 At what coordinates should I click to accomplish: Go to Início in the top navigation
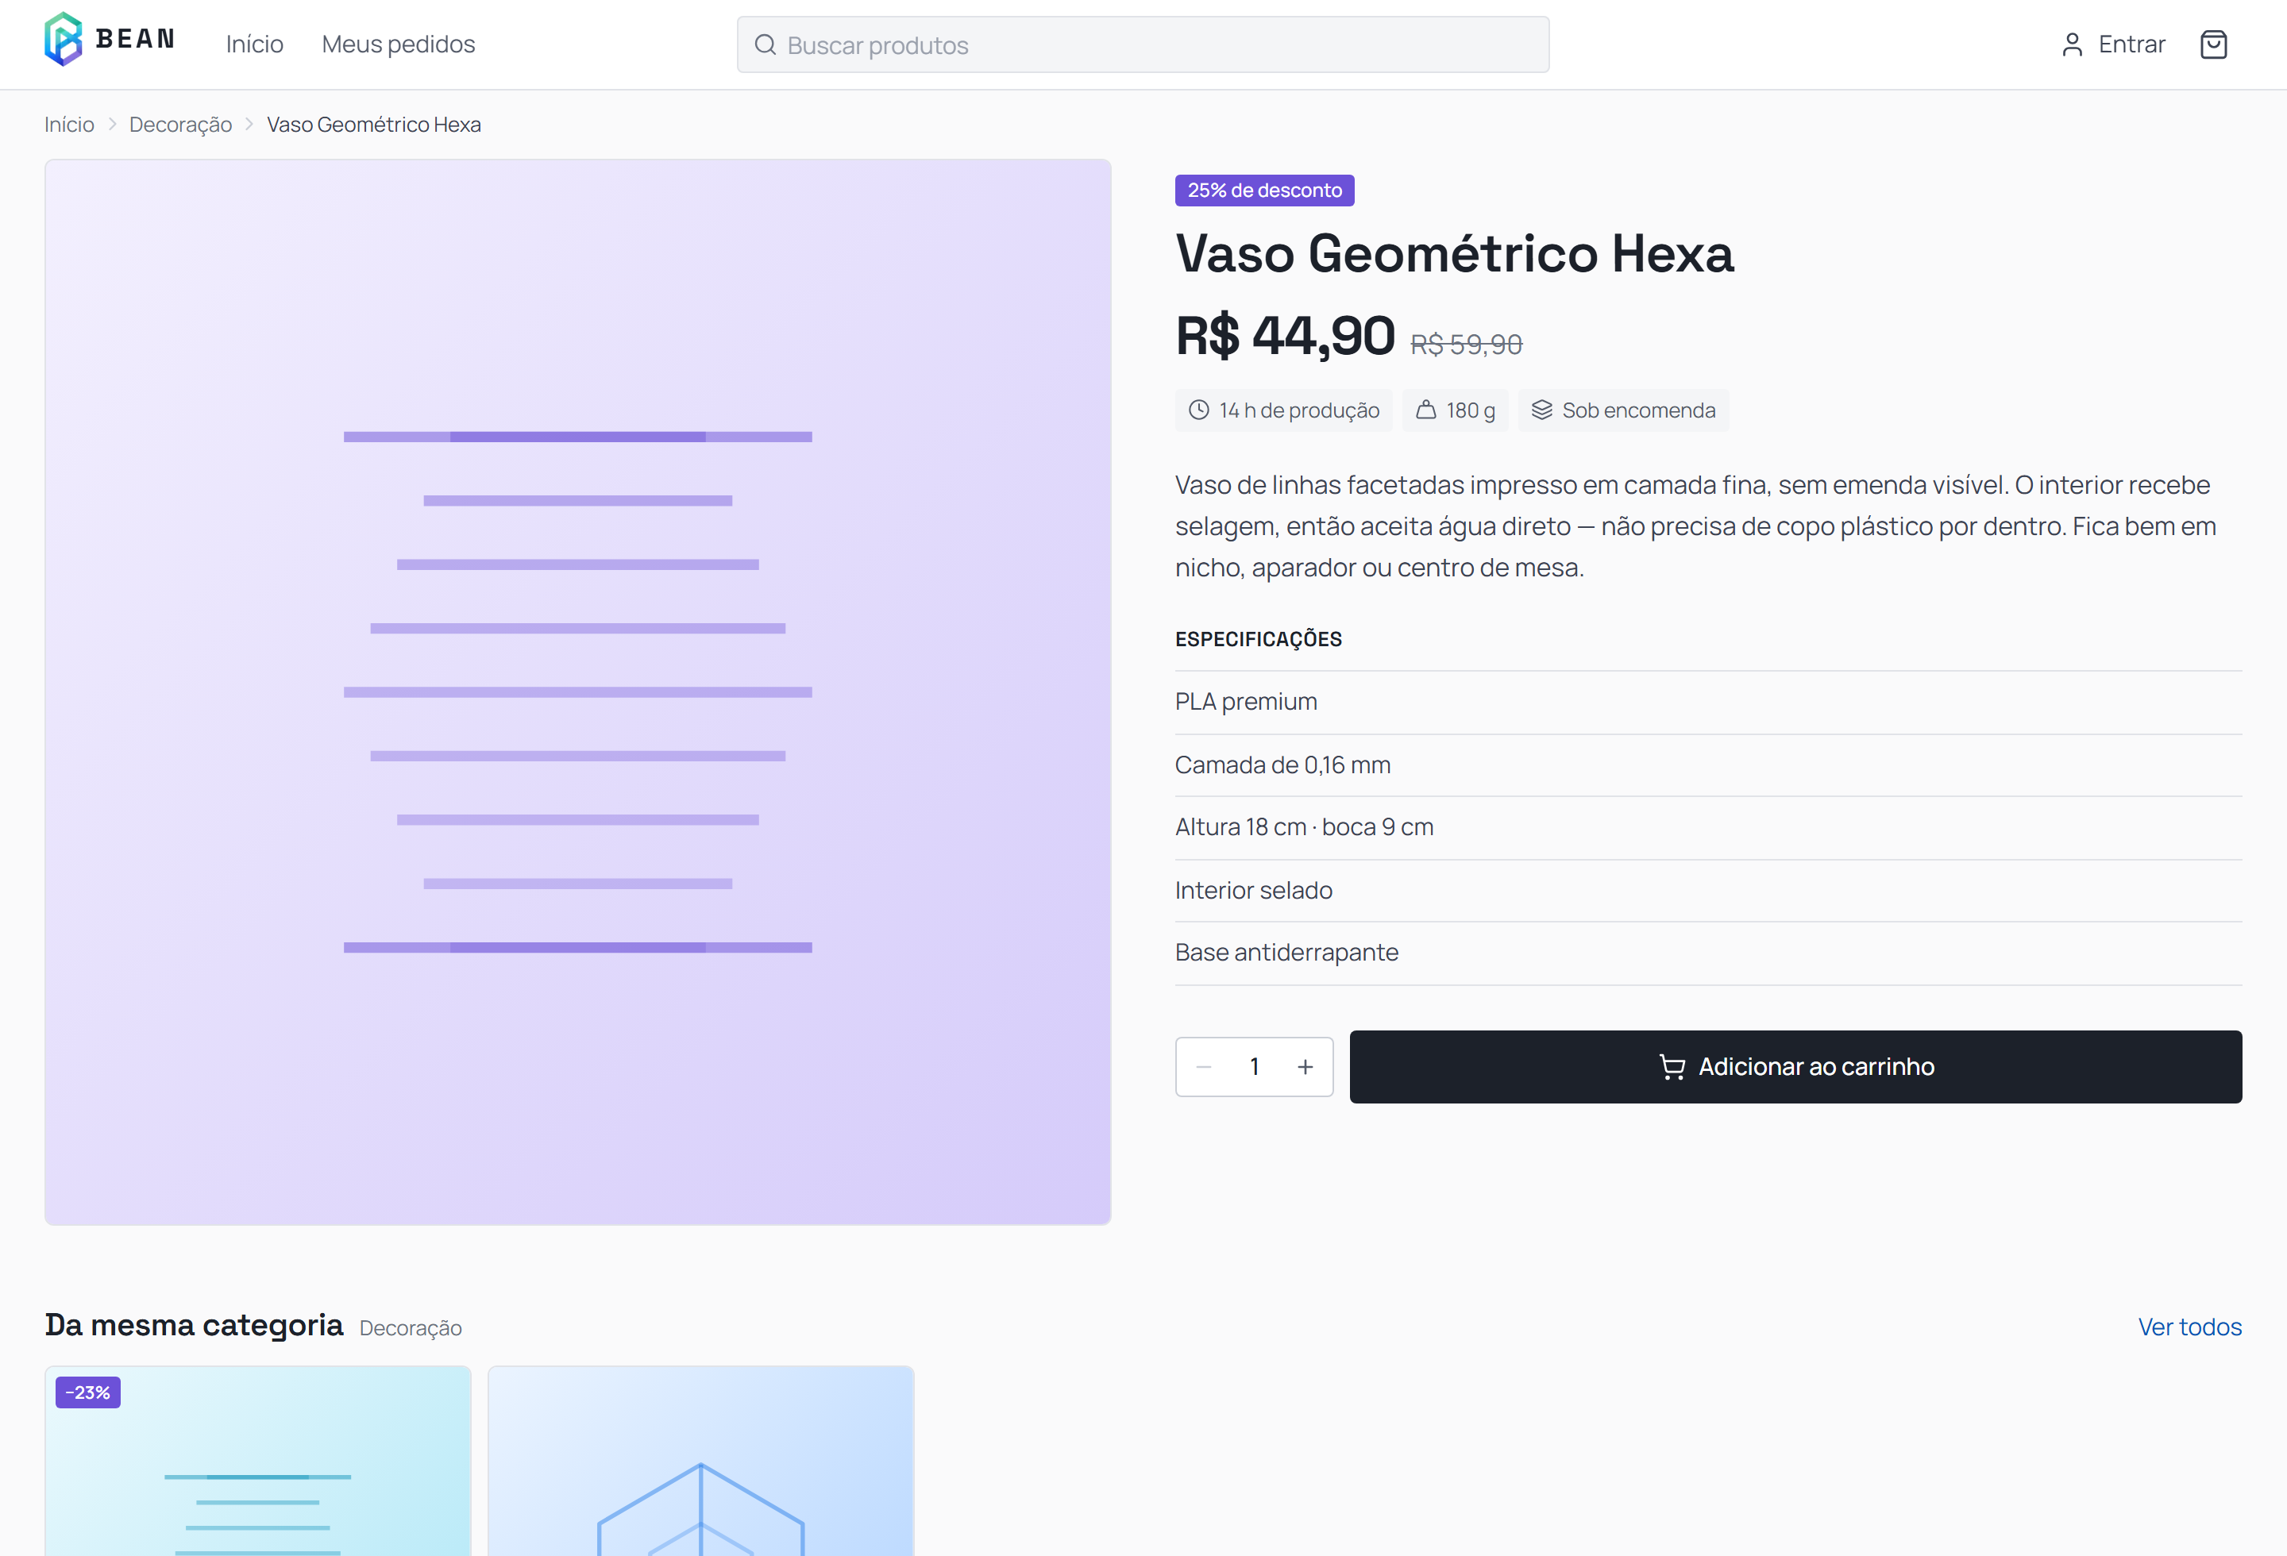click(x=254, y=44)
